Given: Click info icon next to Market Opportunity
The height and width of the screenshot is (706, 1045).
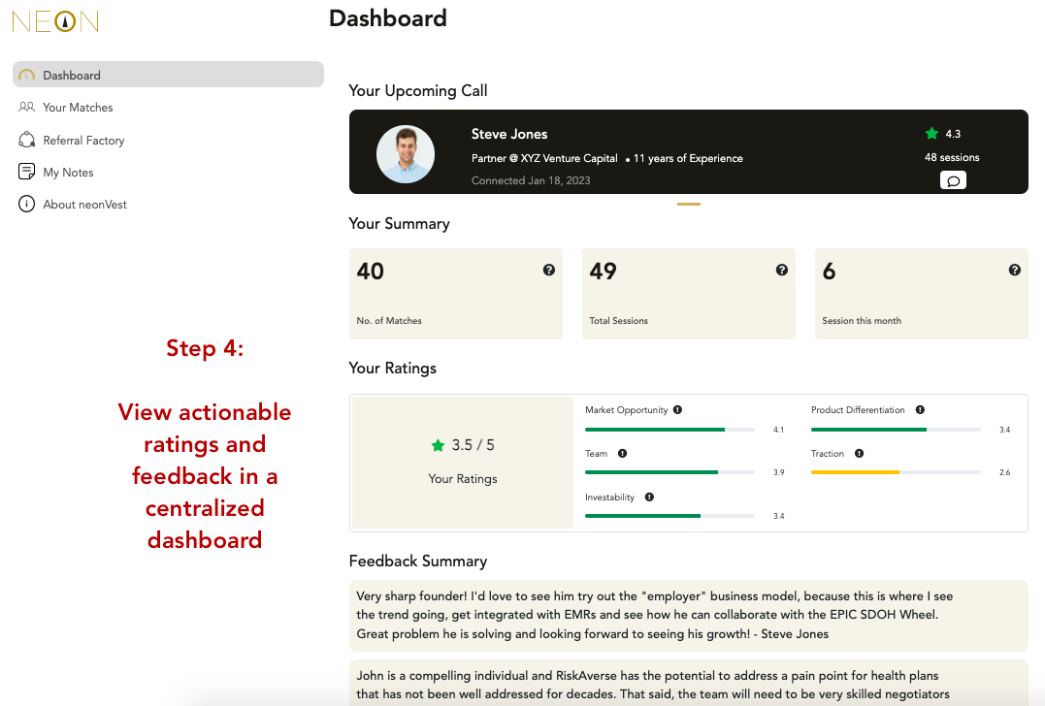Looking at the screenshot, I should [678, 409].
